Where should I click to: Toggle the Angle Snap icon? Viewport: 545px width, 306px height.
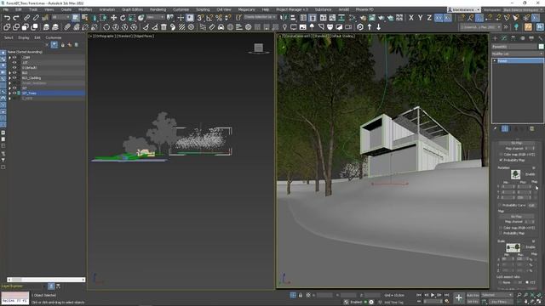click(209, 17)
